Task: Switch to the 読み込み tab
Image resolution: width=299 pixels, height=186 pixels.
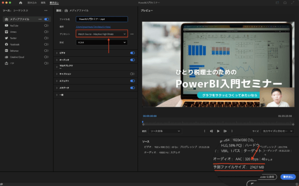Action: tap(32, 2)
